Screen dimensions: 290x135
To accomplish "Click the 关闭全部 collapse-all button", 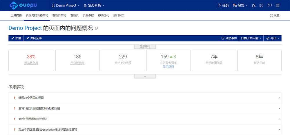I will [x=34, y=38].
